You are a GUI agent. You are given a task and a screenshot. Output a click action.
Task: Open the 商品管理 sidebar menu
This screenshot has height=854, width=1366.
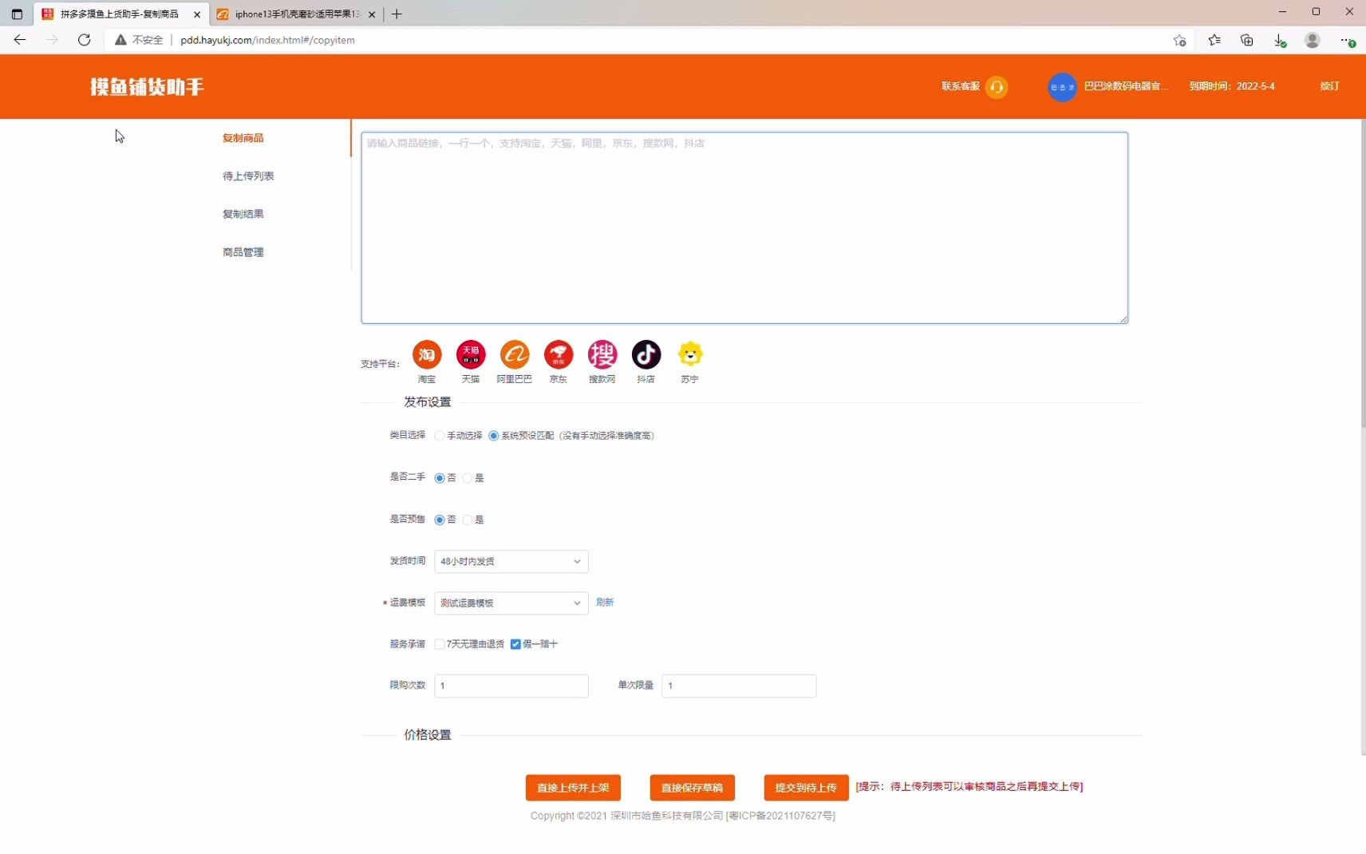pos(243,252)
